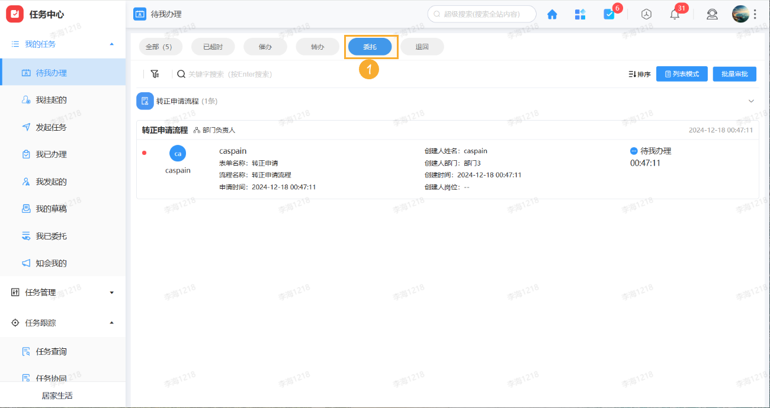Click the filter funnel icon above the task list

pyautogui.click(x=155, y=73)
